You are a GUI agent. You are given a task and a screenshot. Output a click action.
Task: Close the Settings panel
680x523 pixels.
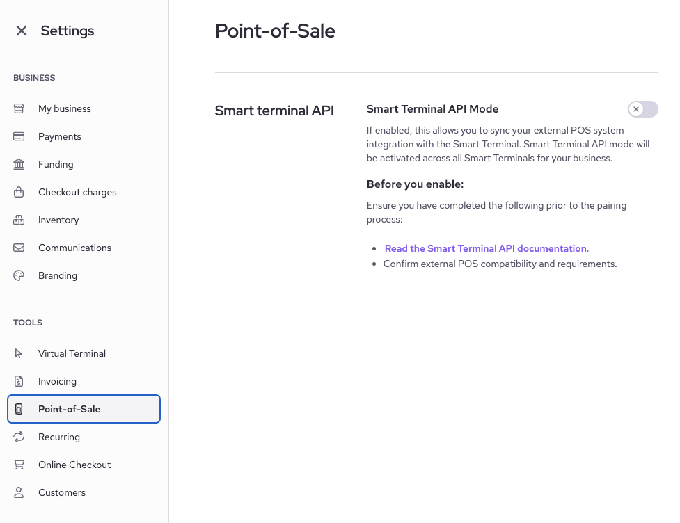click(x=21, y=31)
